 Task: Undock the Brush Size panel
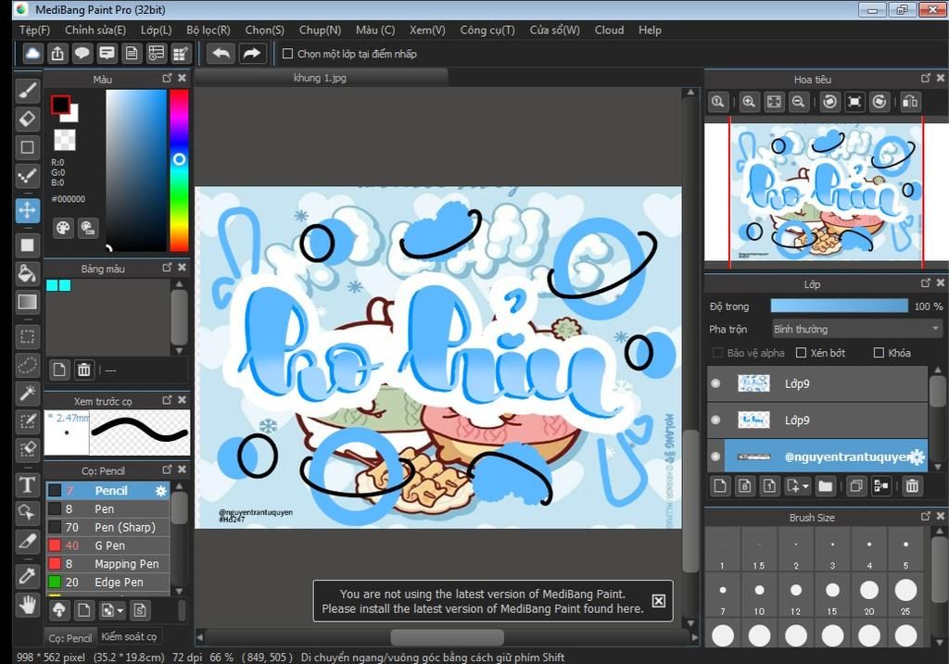(x=926, y=517)
